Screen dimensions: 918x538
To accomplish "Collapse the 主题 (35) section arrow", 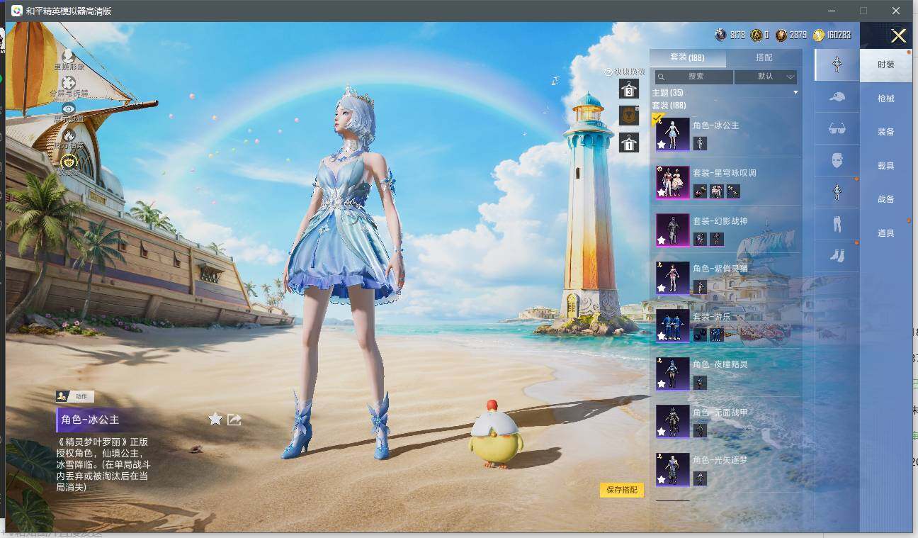I will tap(795, 93).
